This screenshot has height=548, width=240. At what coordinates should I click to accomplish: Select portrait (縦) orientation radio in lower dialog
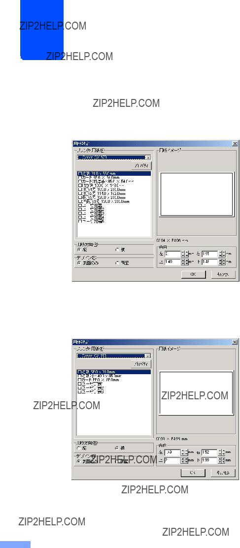(x=79, y=448)
